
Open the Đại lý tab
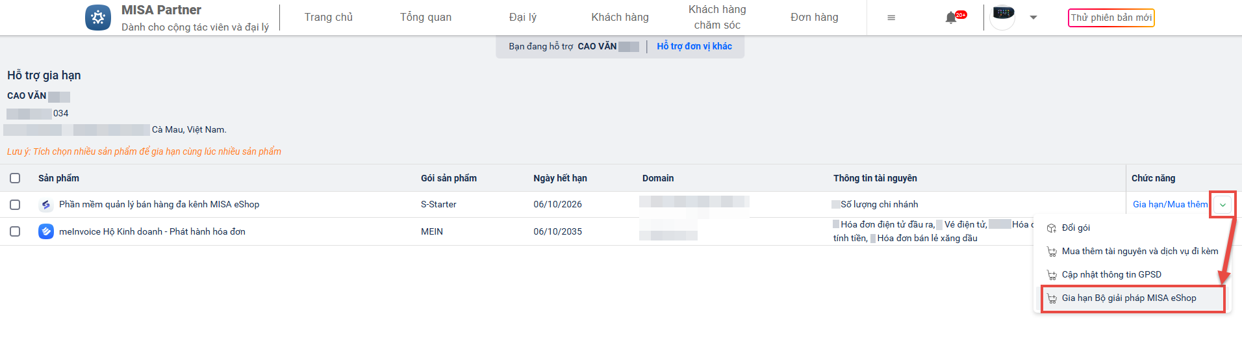click(523, 18)
